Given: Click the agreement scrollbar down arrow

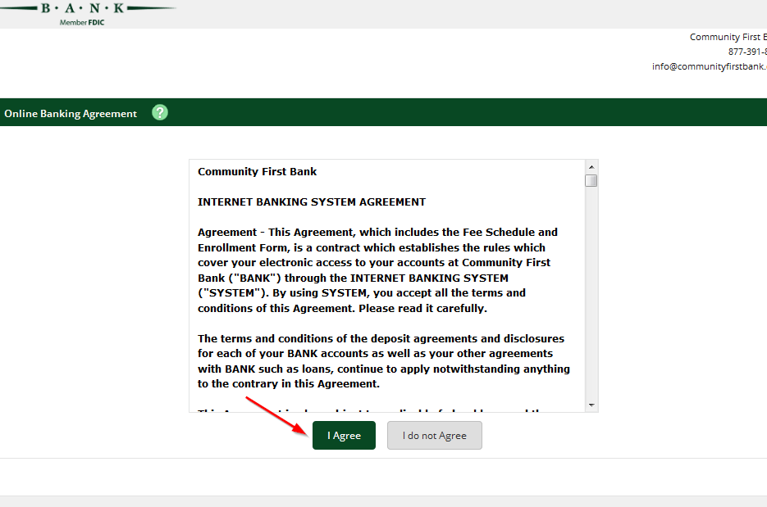Looking at the screenshot, I should pos(591,405).
